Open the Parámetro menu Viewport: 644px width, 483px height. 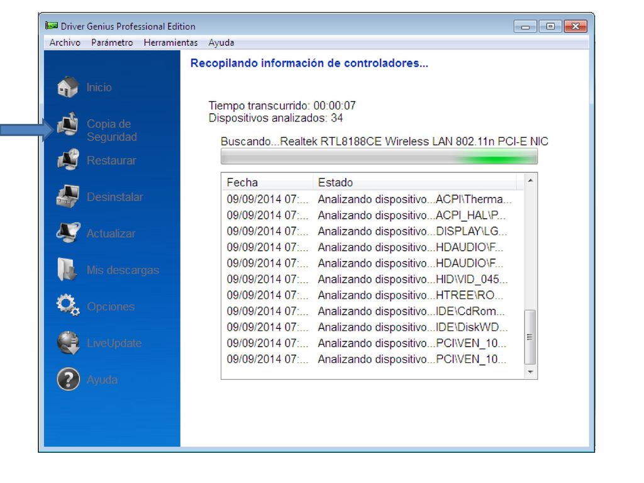pyautogui.click(x=112, y=43)
